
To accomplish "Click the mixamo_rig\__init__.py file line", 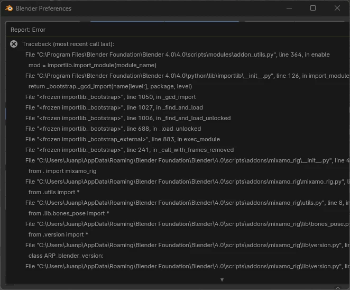I will tap(187, 161).
